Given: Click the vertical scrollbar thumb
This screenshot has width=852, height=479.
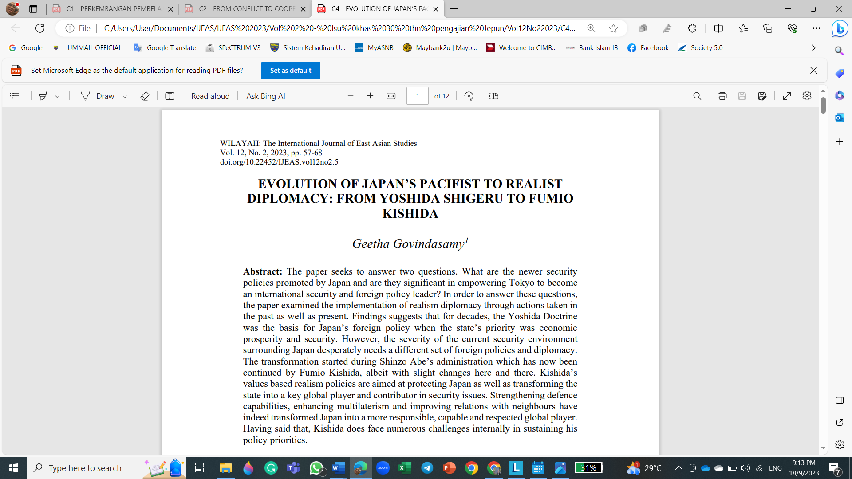Looking at the screenshot, I should point(823,105).
